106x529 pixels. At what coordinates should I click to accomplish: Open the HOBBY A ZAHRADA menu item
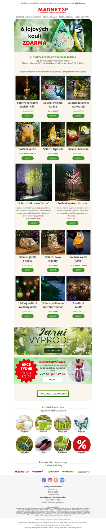click(82, 17)
